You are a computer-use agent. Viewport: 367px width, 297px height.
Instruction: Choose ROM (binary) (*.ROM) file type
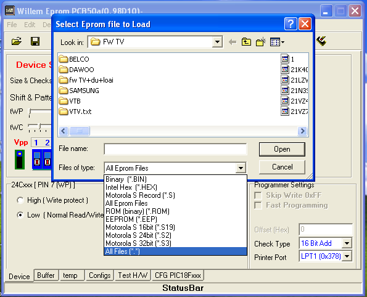point(175,211)
